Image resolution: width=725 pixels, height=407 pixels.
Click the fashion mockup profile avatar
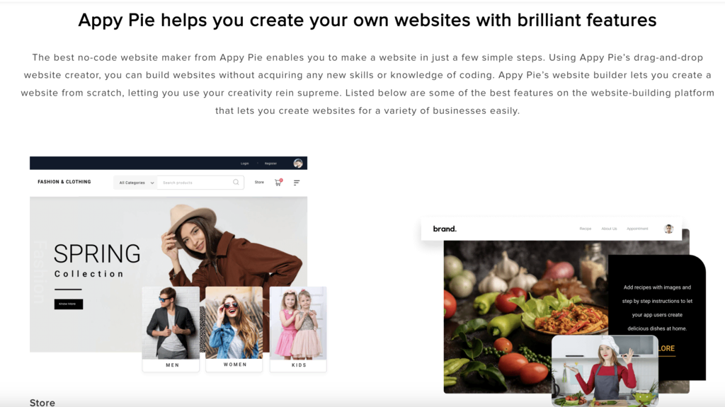298,164
